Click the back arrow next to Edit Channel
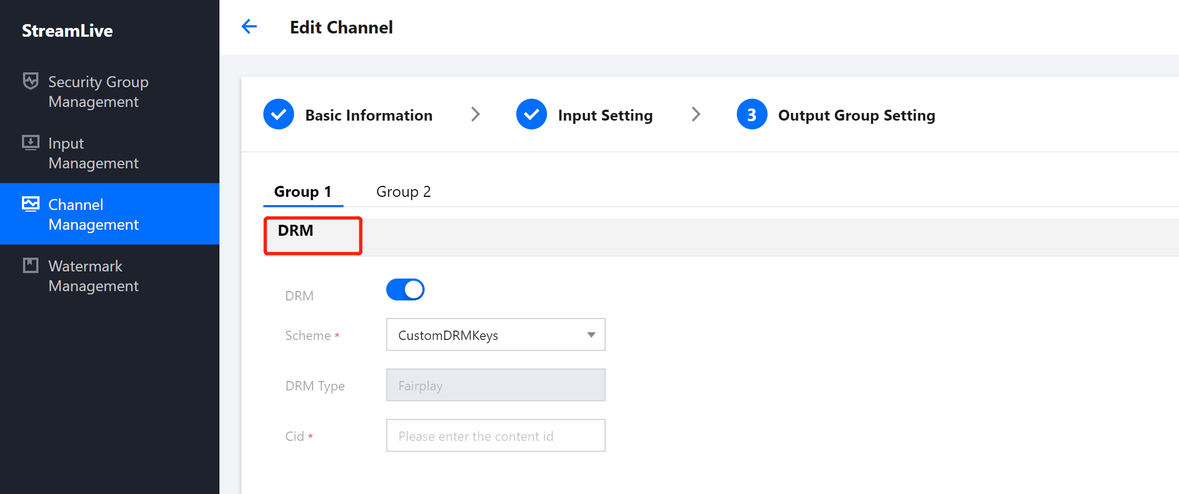The width and height of the screenshot is (1179, 494). (250, 26)
